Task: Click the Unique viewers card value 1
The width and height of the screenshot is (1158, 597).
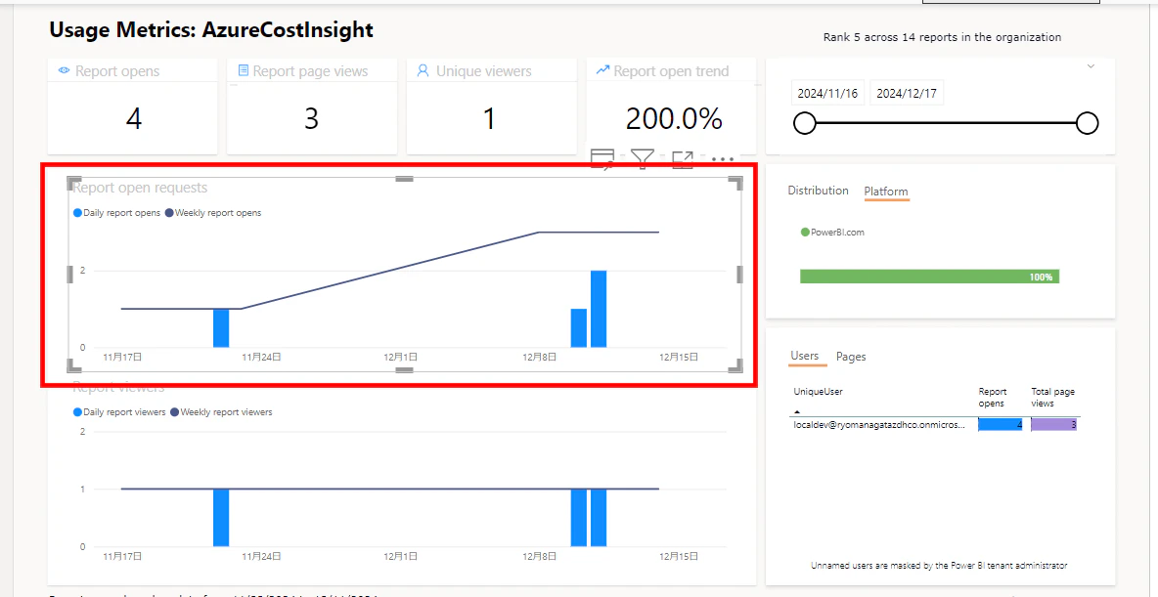Action: pos(488,118)
